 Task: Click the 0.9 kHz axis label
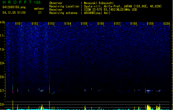click(2, 63)
